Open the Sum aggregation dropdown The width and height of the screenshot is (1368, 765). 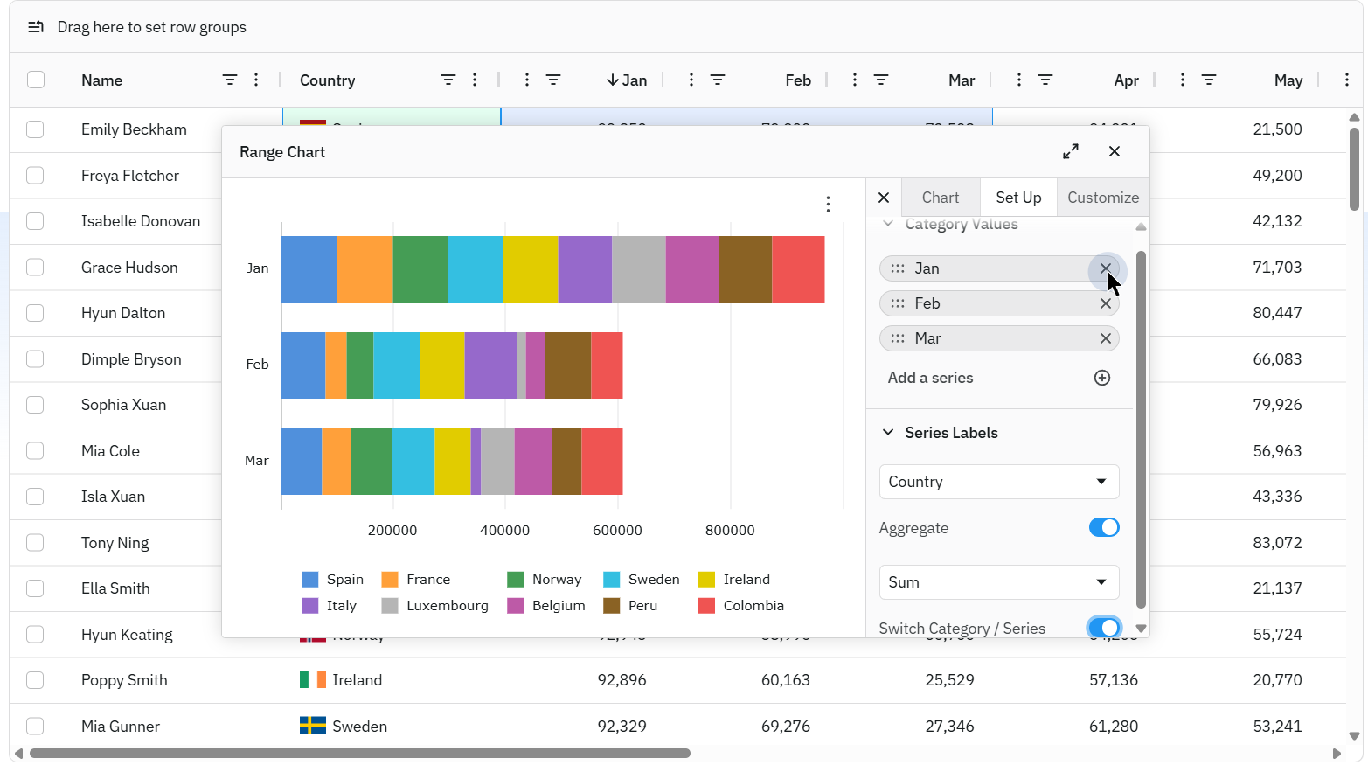coord(998,582)
